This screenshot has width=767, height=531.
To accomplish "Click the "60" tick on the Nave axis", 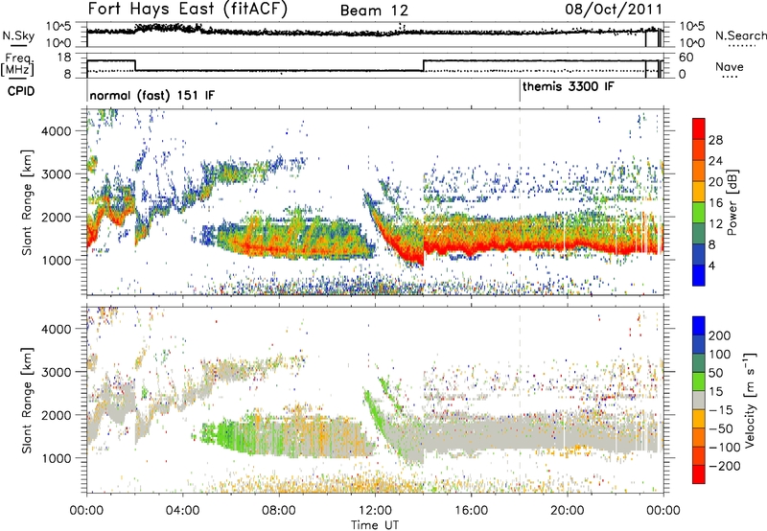I will pos(686,58).
